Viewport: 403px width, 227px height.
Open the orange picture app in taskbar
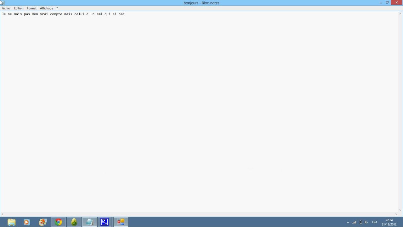43,222
